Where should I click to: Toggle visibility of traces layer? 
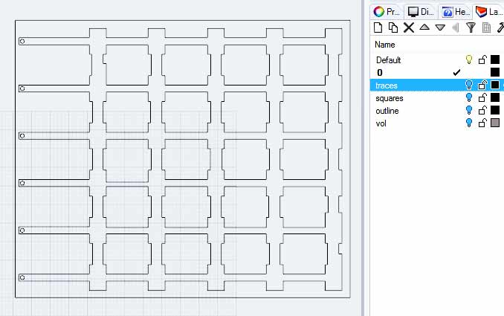point(469,85)
